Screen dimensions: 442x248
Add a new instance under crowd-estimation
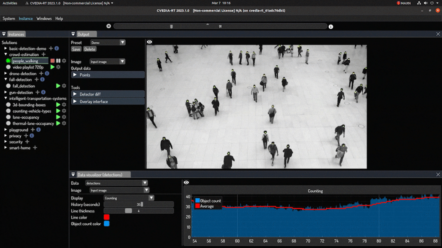click(43, 54)
